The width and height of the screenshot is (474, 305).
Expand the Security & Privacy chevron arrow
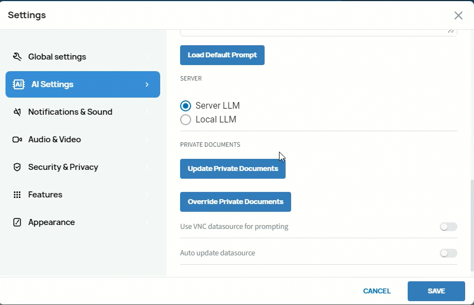[x=147, y=167]
